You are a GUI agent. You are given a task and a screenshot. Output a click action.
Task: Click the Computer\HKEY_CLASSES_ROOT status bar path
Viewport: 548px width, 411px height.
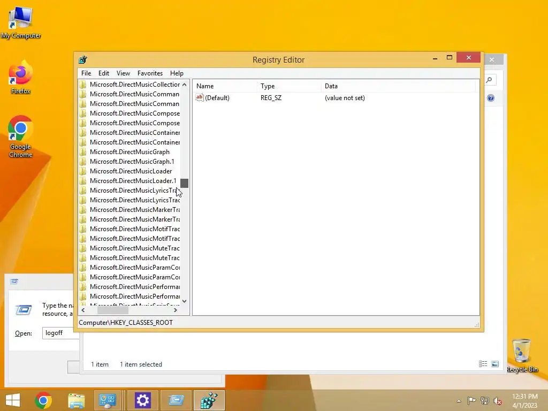[126, 322]
